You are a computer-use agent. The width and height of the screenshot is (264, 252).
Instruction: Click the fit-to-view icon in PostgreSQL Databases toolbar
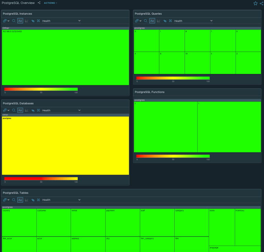38,110
